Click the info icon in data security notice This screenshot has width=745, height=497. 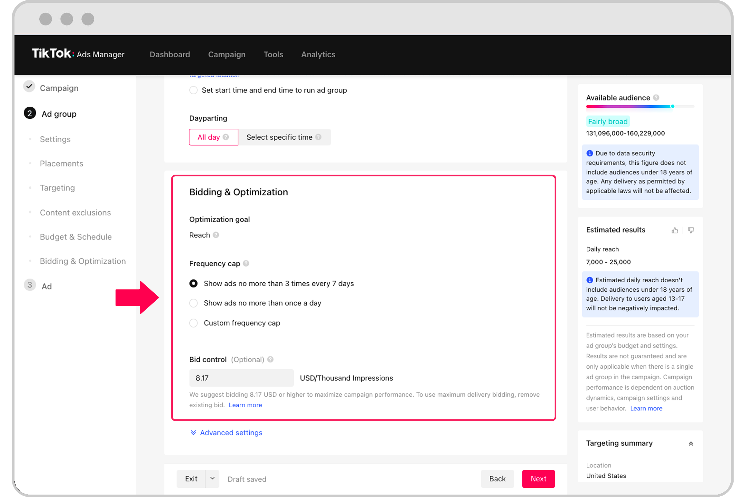[x=590, y=153]
